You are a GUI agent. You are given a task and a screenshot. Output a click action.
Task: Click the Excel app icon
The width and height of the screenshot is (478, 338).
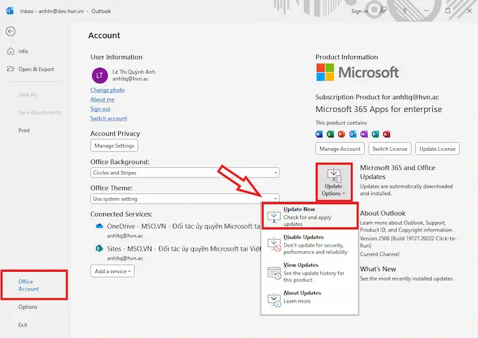point(331,134)
